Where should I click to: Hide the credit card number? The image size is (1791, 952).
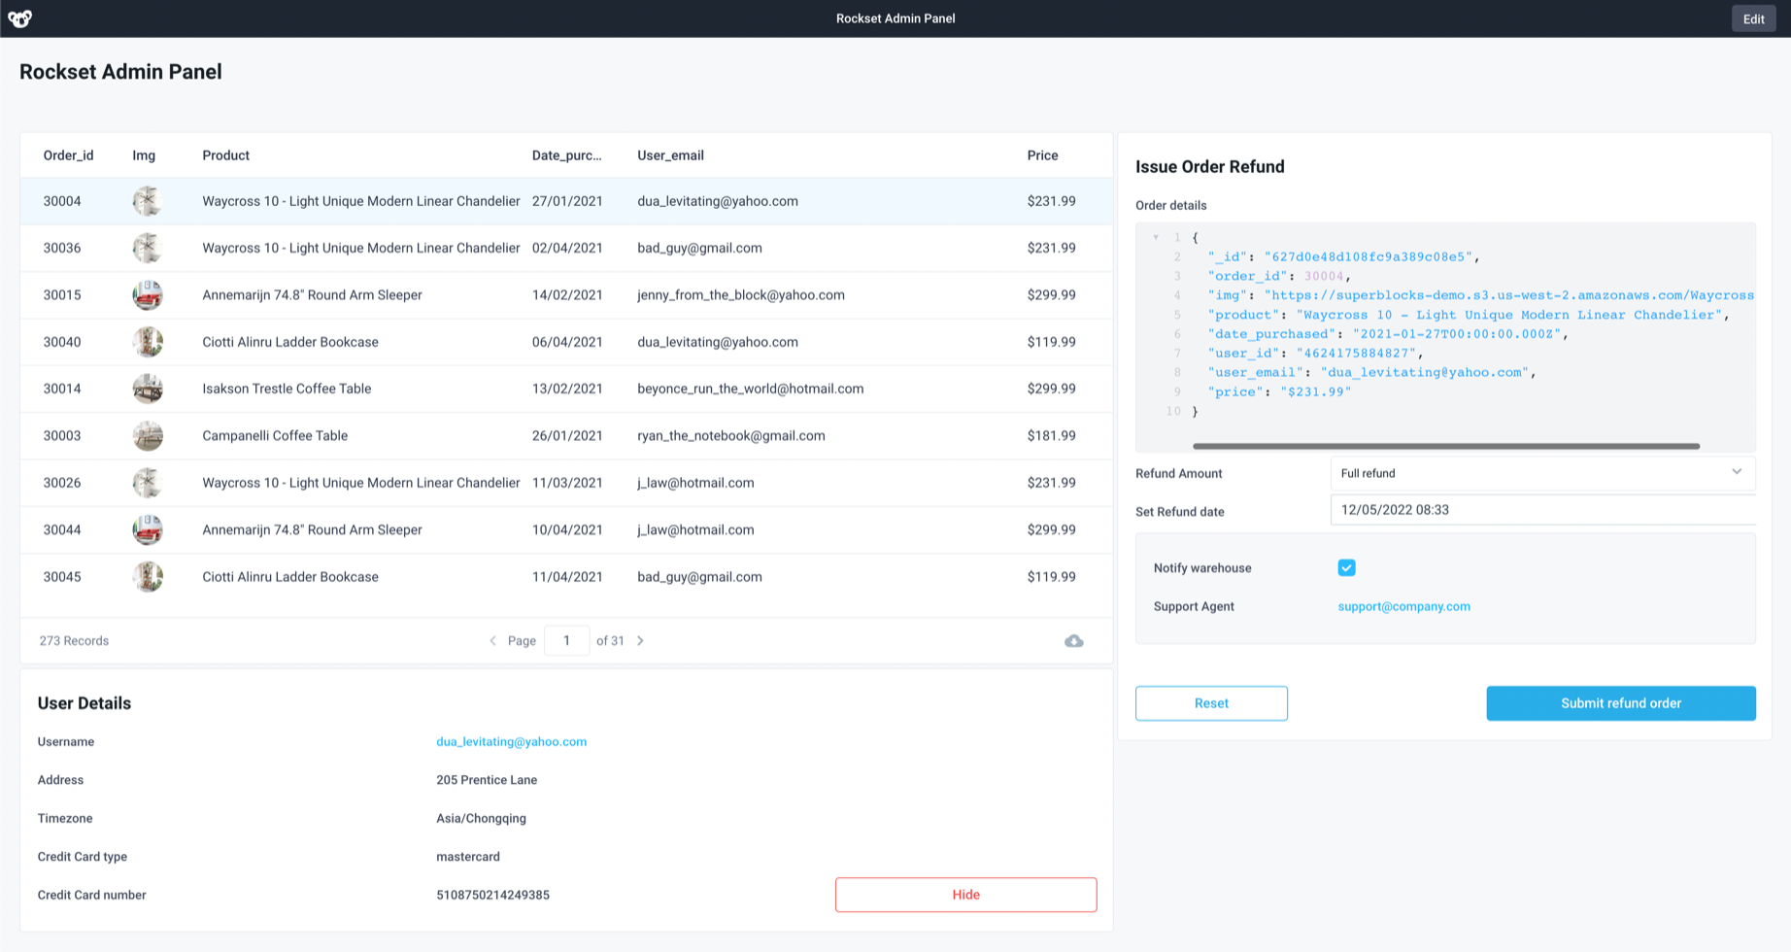point(965,894)
